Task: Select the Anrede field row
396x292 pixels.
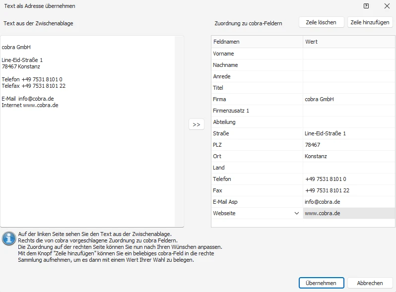Action: (x=303, y=76)
